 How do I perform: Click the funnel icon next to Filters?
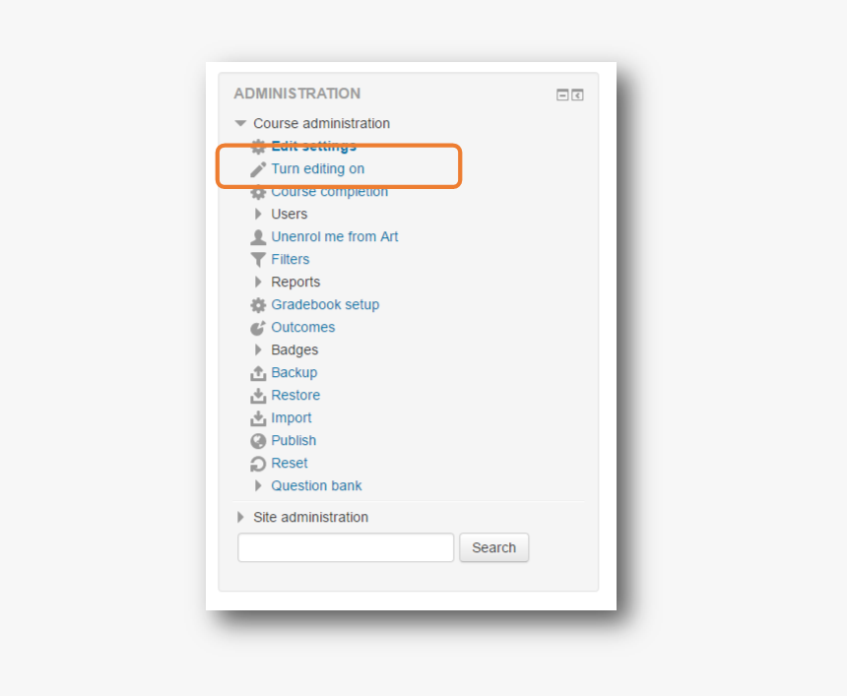tap(258, 259)
